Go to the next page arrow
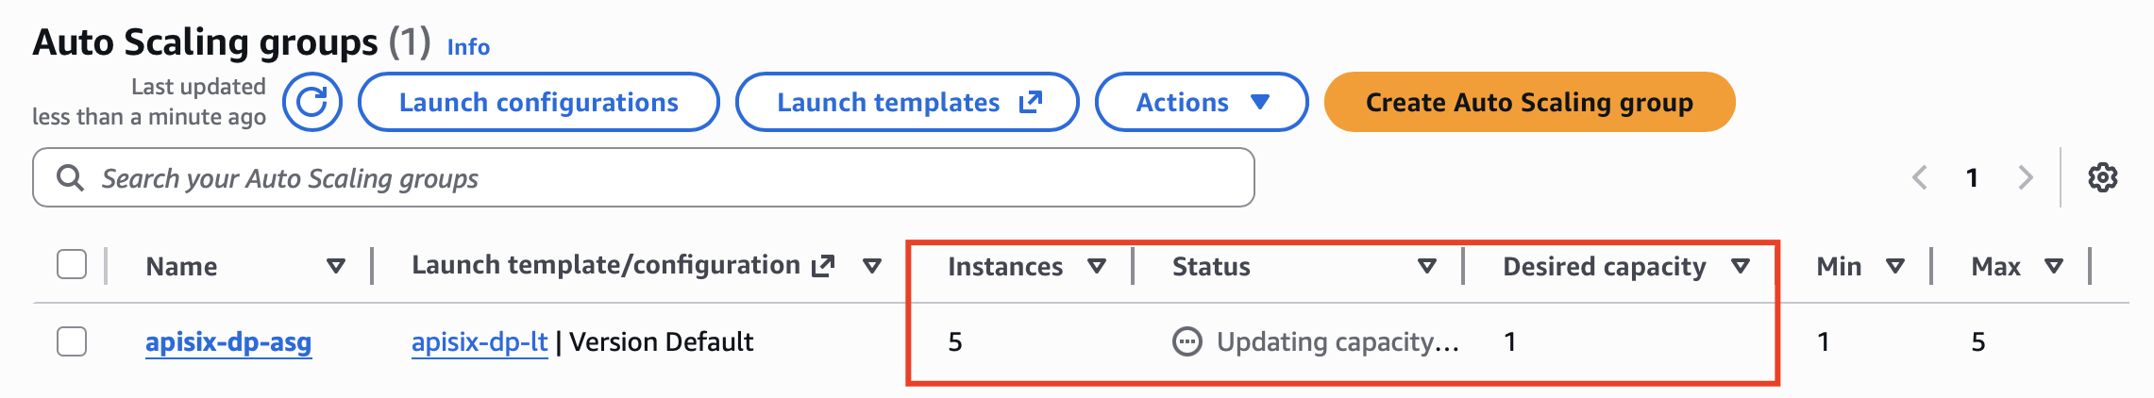The height and width of the screenshot is (398, 2154). (x=2025, y=177)
